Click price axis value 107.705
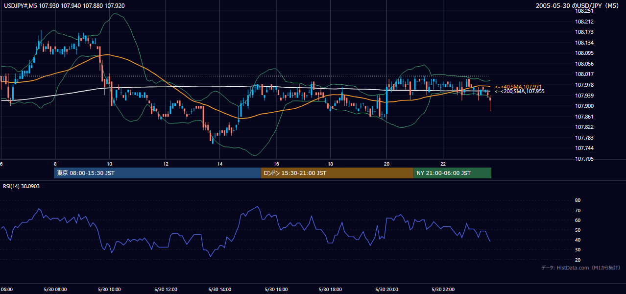Viewport: 626px width, 294px height. coord(585,159)
